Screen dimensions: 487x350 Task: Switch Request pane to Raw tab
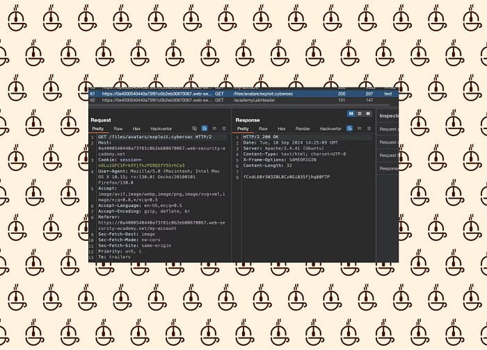118,128
